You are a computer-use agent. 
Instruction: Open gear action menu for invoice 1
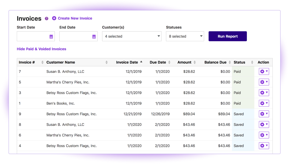[x=264, y=103]
